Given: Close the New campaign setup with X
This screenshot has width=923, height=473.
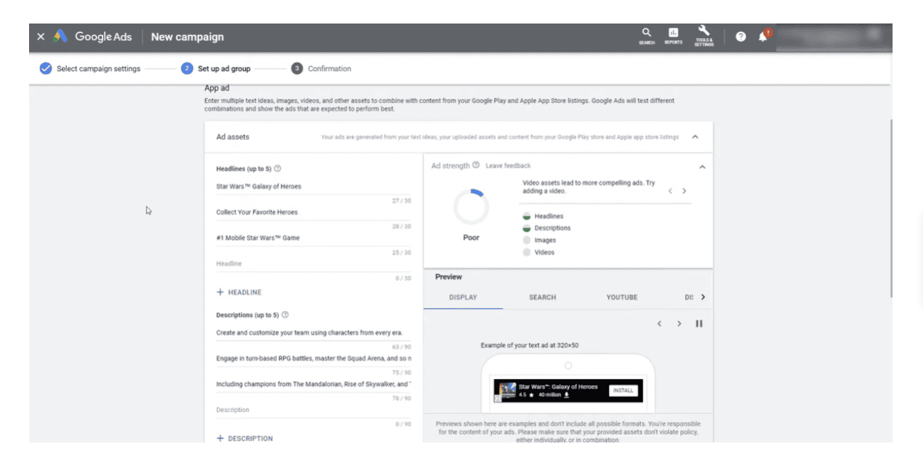Looking at the screenshot, I should pyautogui.click(x=41, y=37).
